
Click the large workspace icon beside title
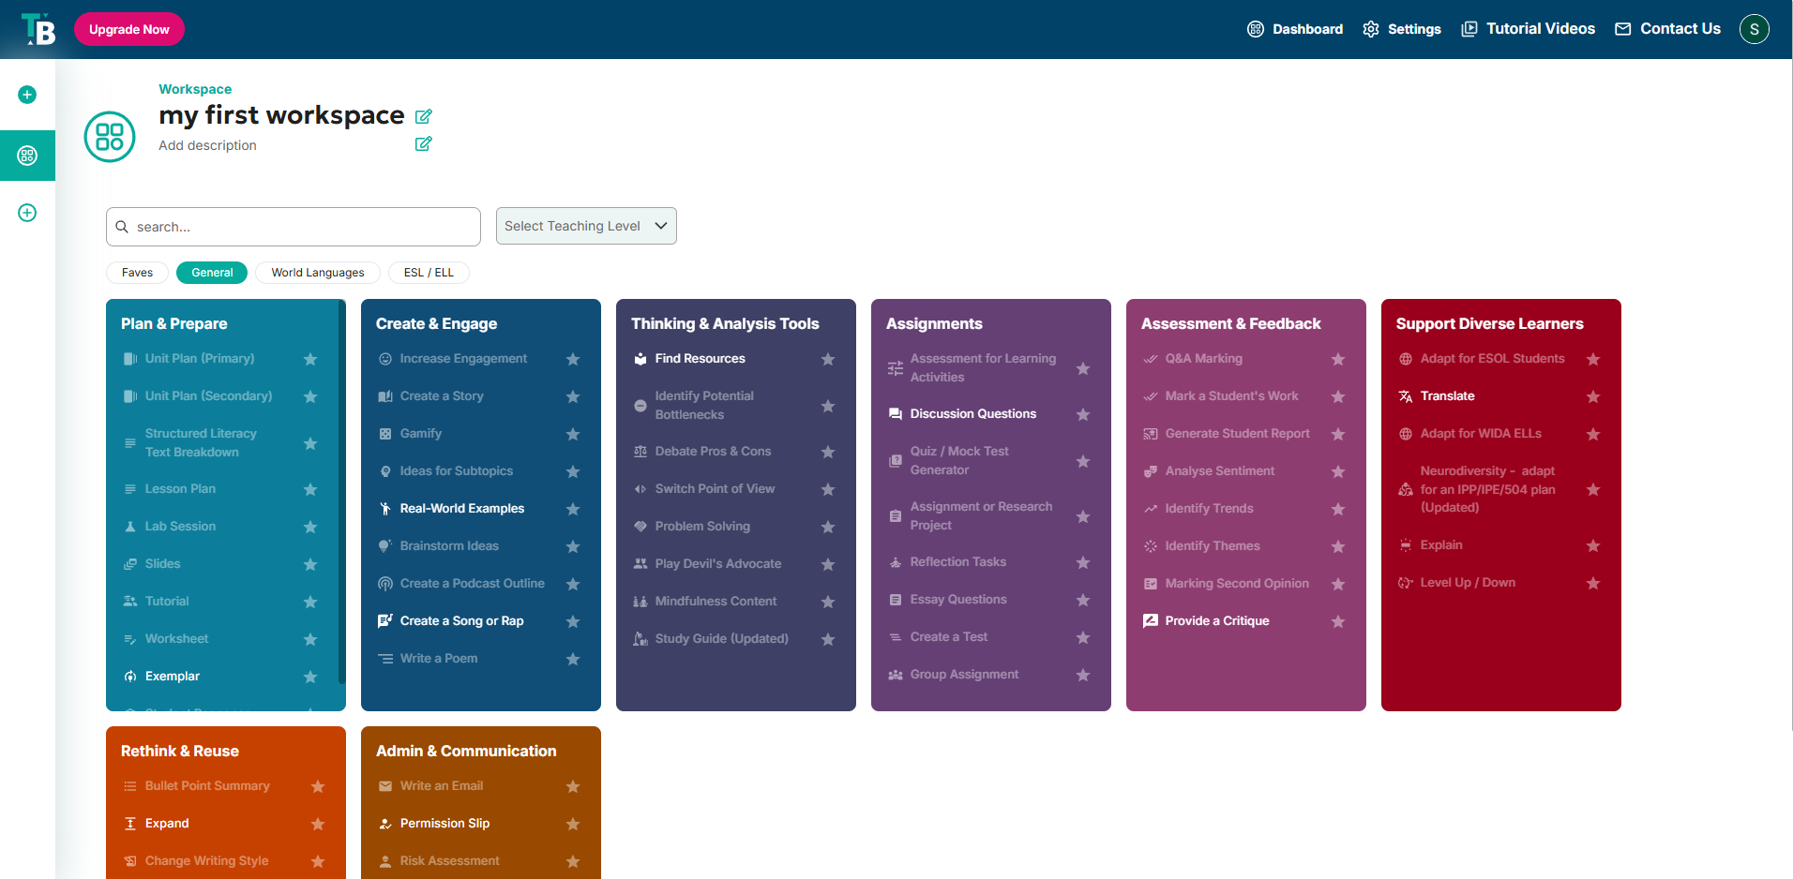110,137
